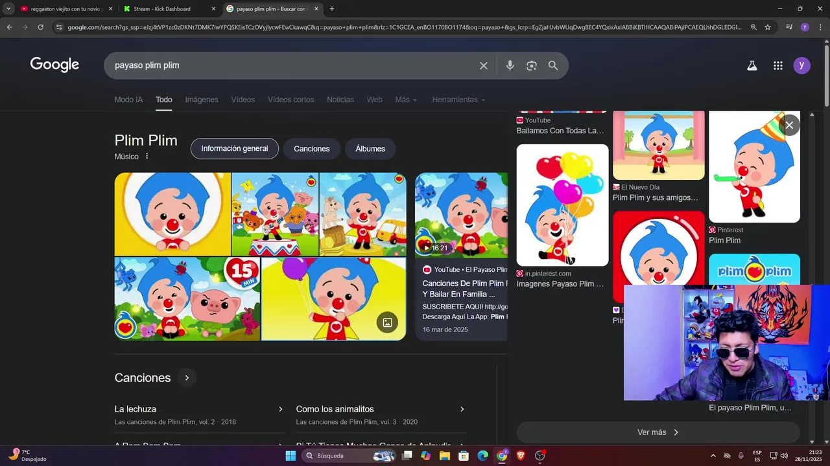Open Bailamos Con Todas La YouTube result
Viewport: 830px width, 466px height.
click(x=560, y=131)
